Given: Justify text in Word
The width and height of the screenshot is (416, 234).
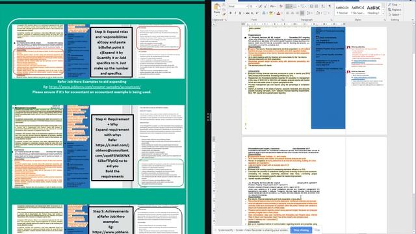Looking at the screenshot, I should [302, 13].
